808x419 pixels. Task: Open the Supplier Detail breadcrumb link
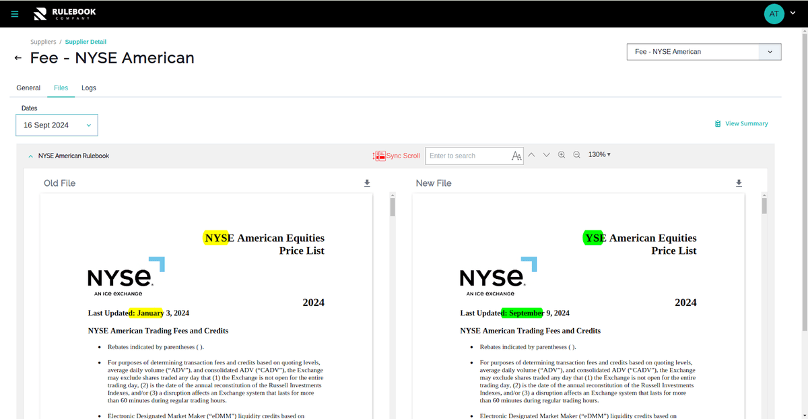click(86, 41)
